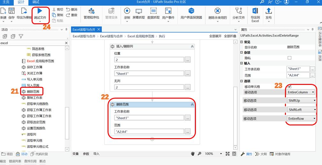Click the Save (保存) icon
322x165 pixels.
coord(11,11)
